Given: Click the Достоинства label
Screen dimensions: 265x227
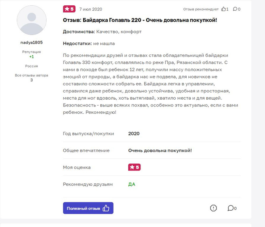Looking at the screenshot, I should [x=78, y=32].
